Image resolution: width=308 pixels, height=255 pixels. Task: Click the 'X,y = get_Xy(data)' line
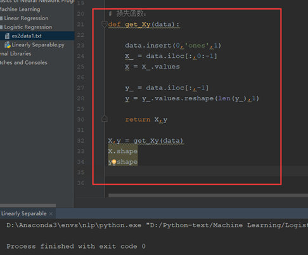pyautogui.click(x=146, y=141)
